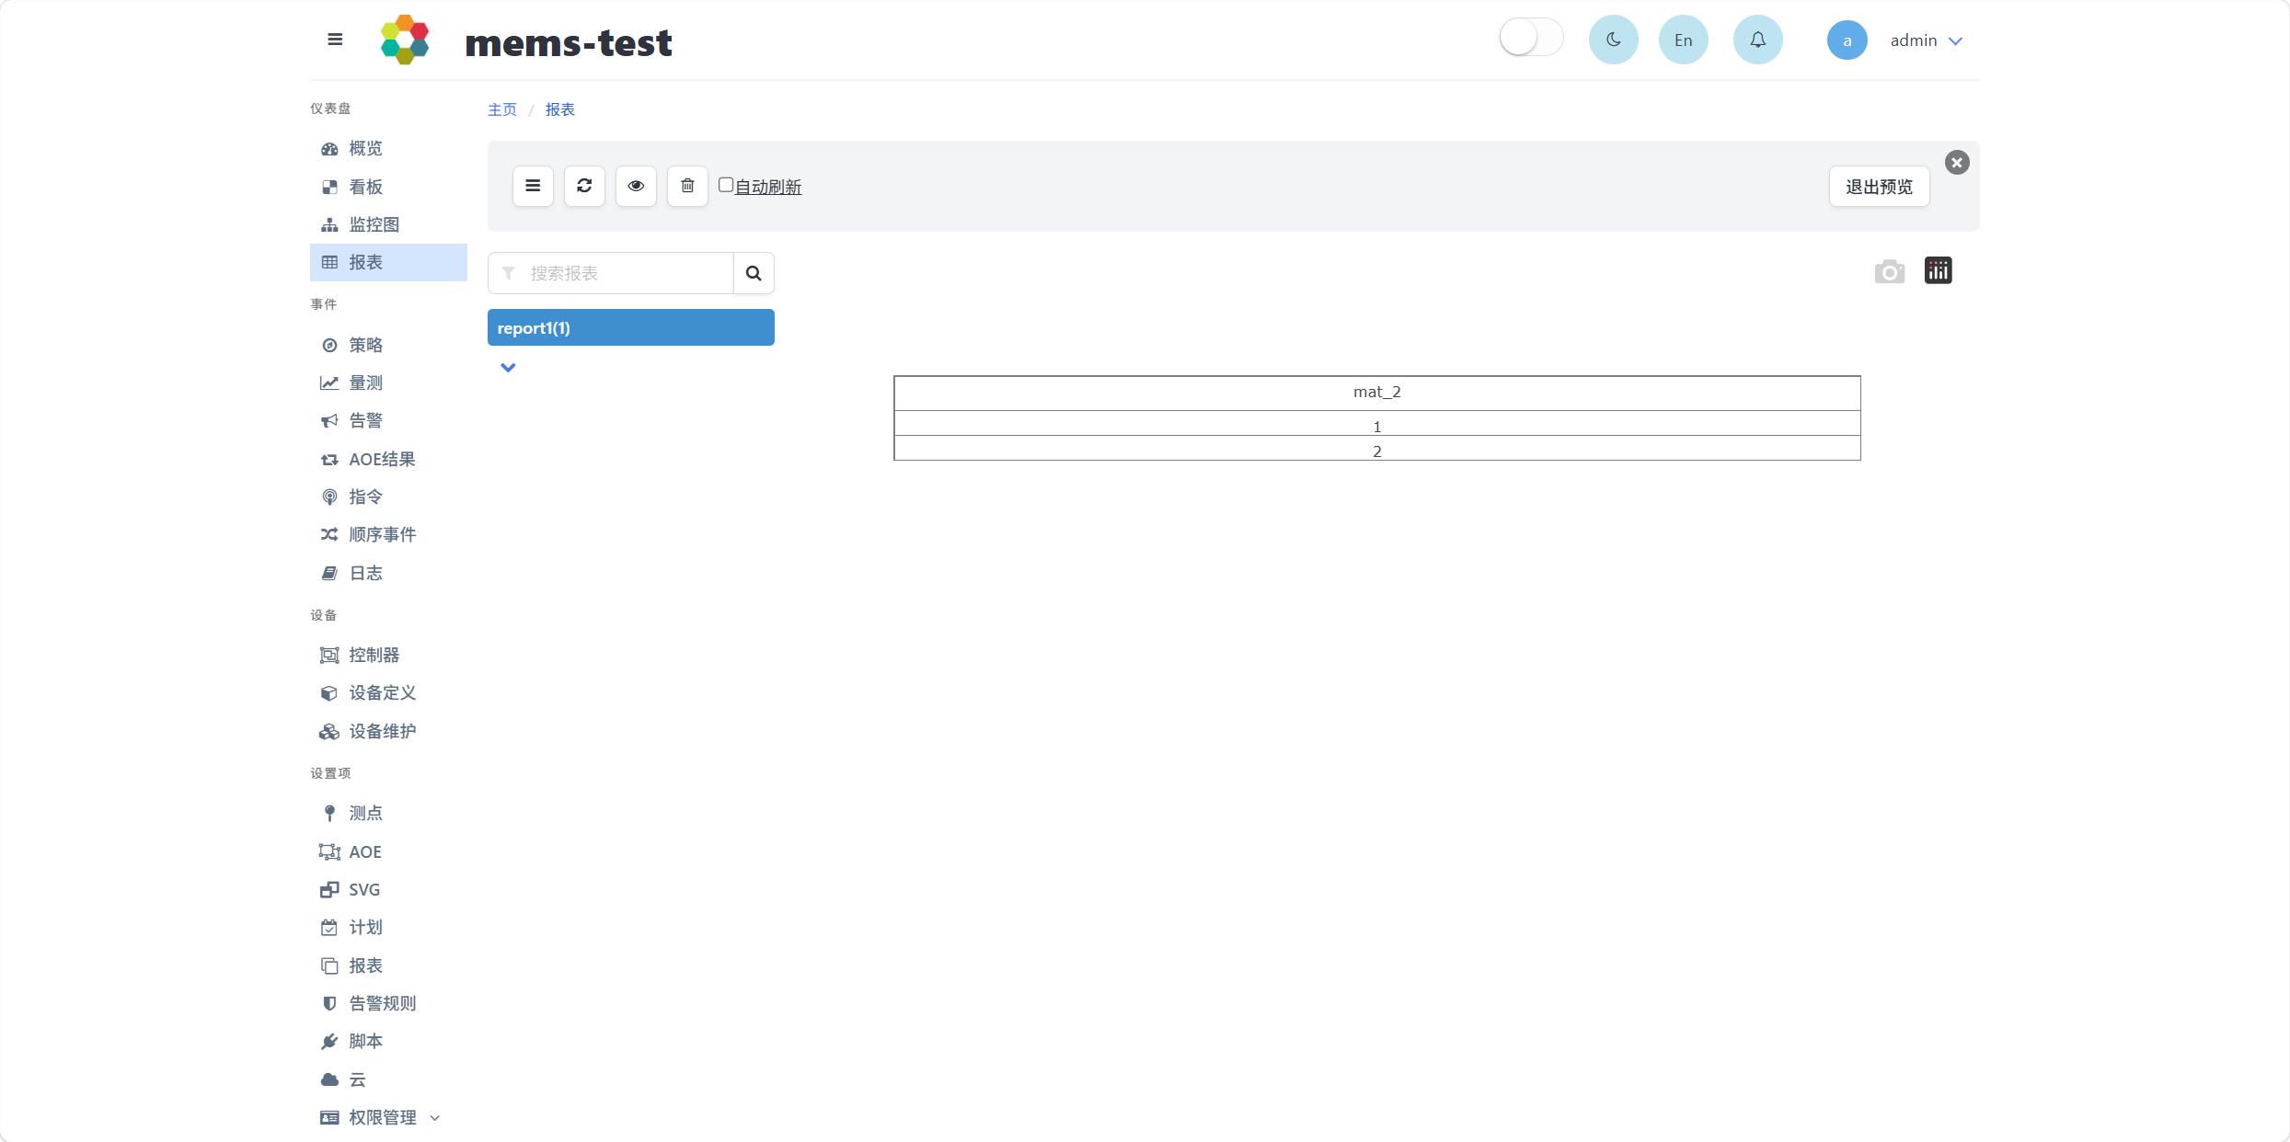The width and height of the screenshot is (2290, 1142).
Task: Click 退出预览 button
Action: (x=1879, y=187)
